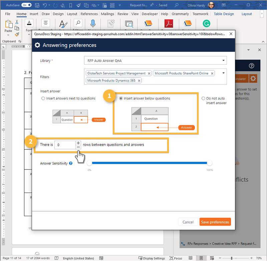Open the Library dropdown
The height and width of the screenshot is (261, 267).
[x=155, y=60]
